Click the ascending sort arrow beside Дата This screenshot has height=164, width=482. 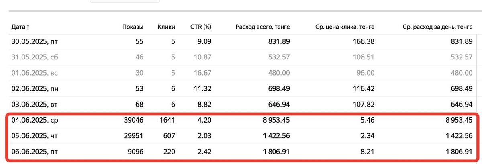click(28, 27)
